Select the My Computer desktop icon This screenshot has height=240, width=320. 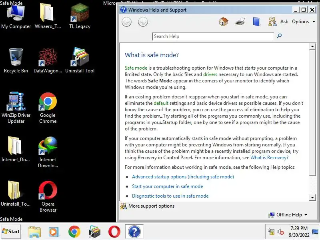click(x=16, y=17)
